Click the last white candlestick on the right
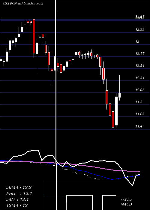 click(119, 95)
